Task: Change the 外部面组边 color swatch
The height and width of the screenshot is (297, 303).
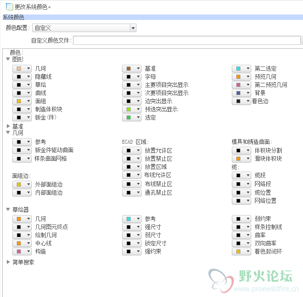Action: 22,185
